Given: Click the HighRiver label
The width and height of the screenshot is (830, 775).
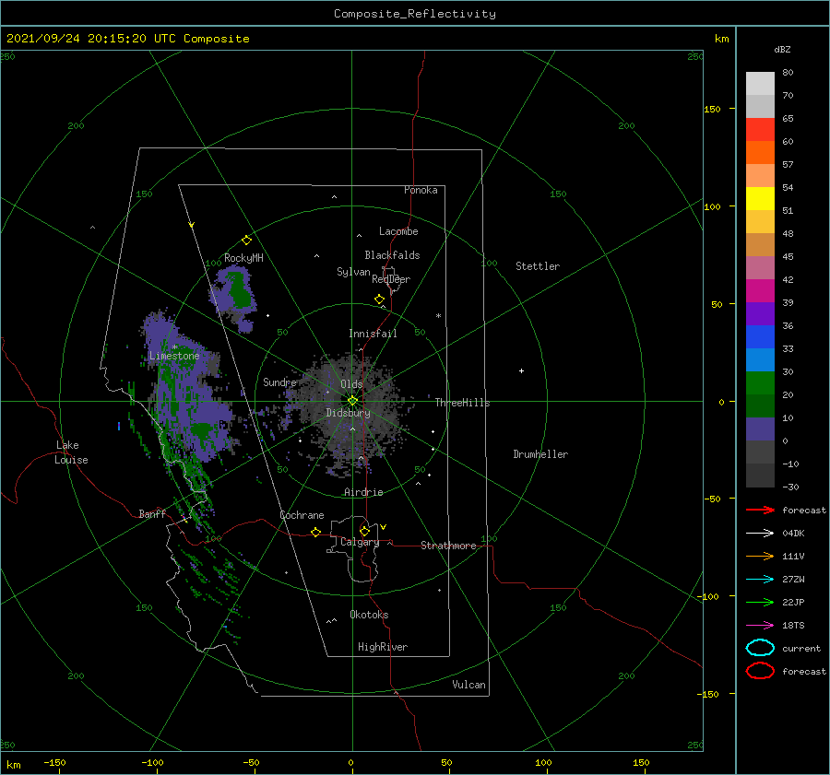Looking at the screenshot, I should [x=383, y=647].
